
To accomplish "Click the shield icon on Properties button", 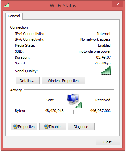I will [16, 127].
